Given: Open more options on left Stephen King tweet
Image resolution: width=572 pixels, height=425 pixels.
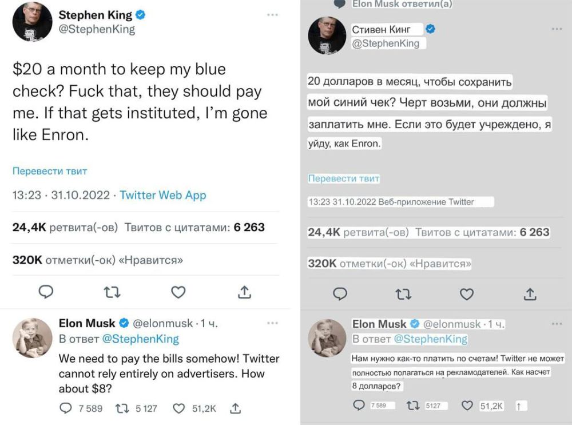Looking at the screenshot, I should 272,14.
